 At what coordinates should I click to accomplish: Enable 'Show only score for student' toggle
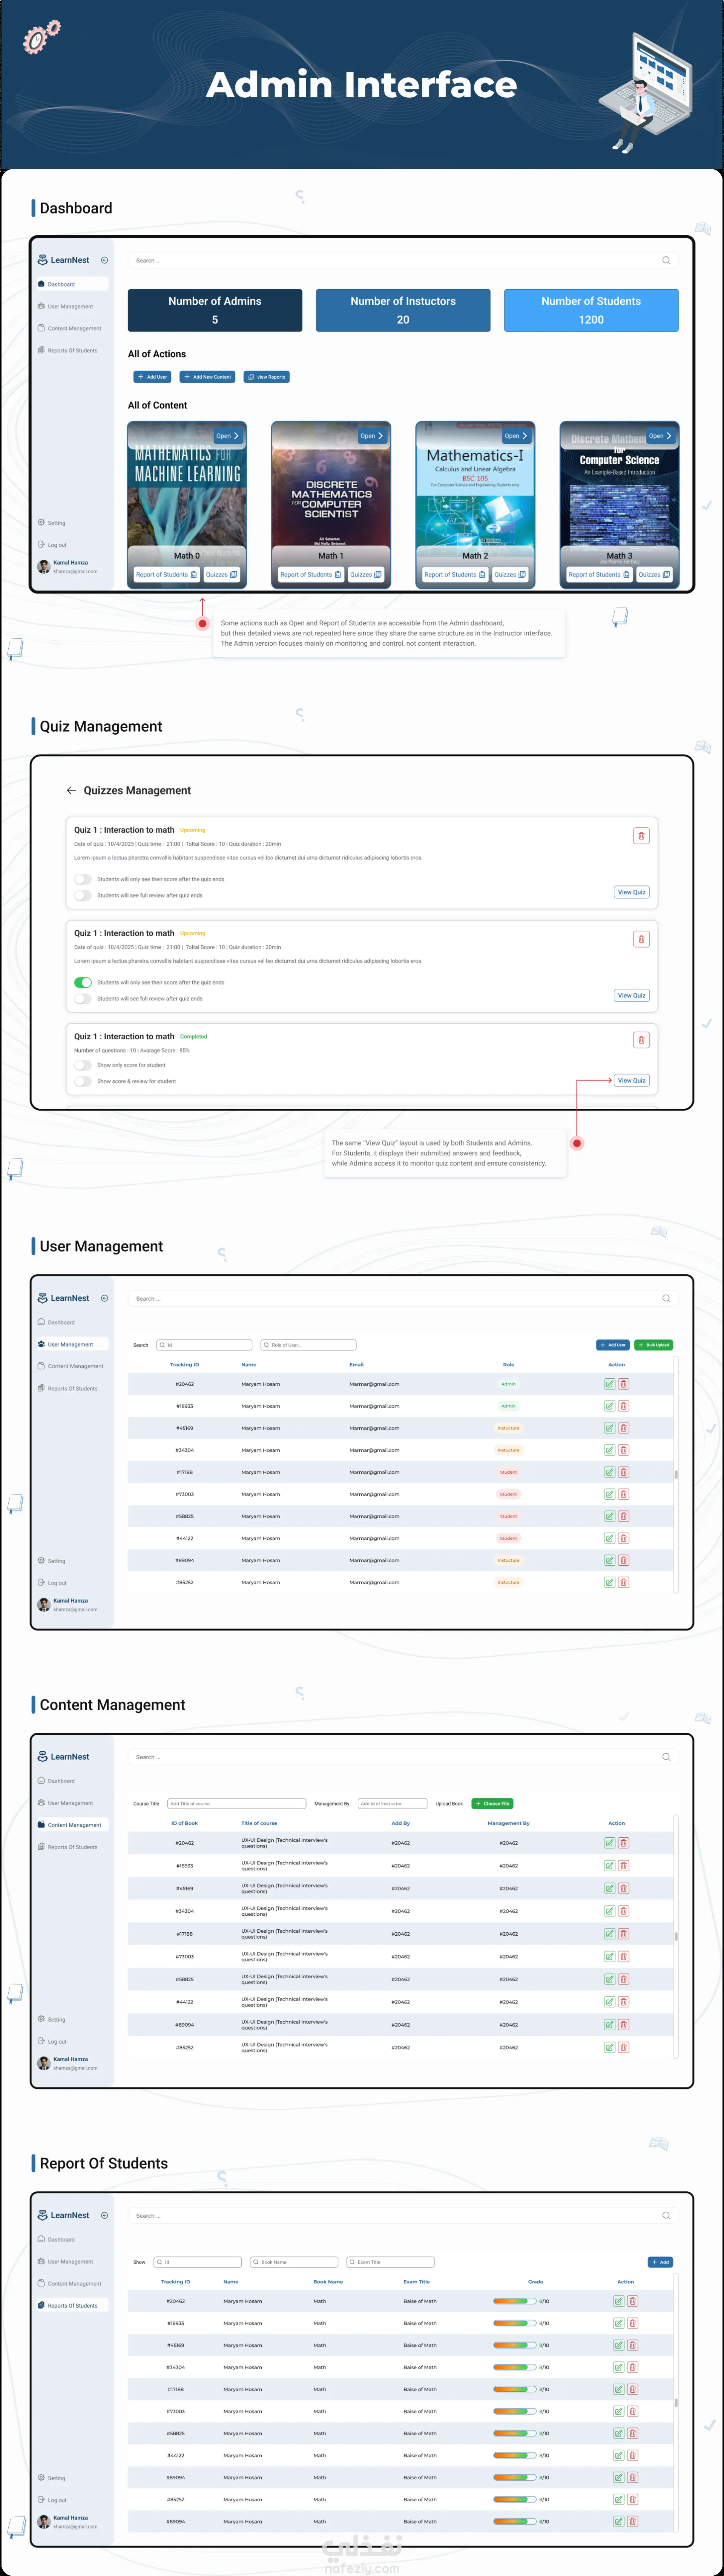83,1065
